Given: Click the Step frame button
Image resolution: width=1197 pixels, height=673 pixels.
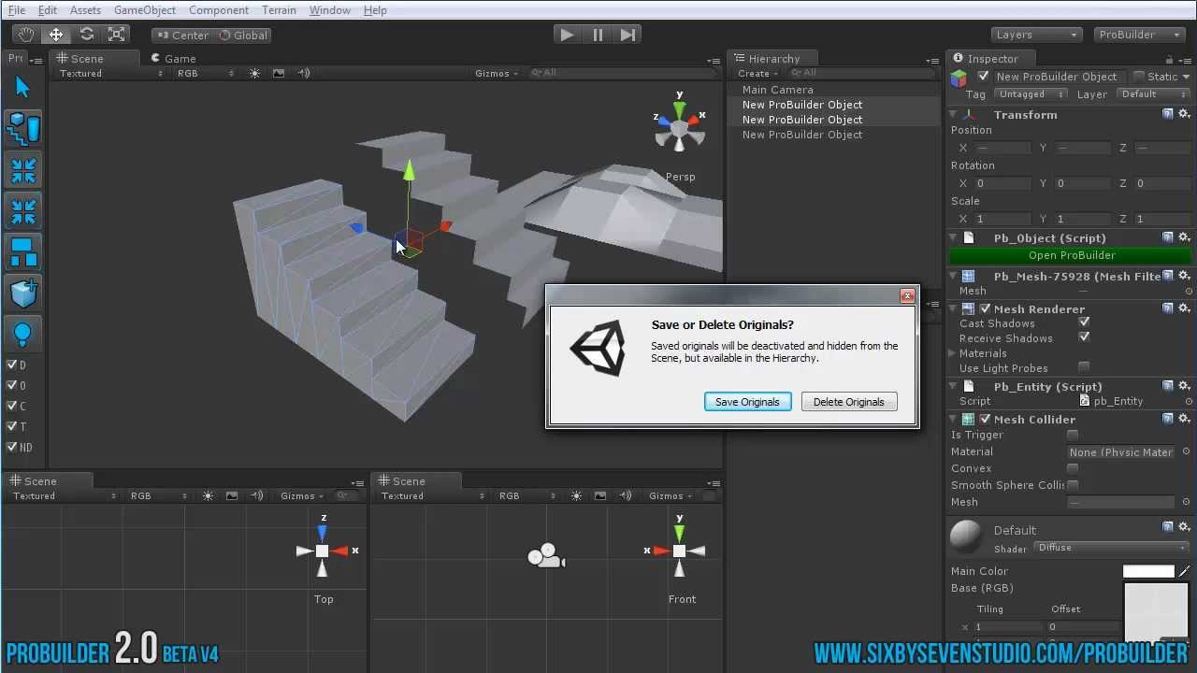Looking at the screenshot, I should 627,35.
